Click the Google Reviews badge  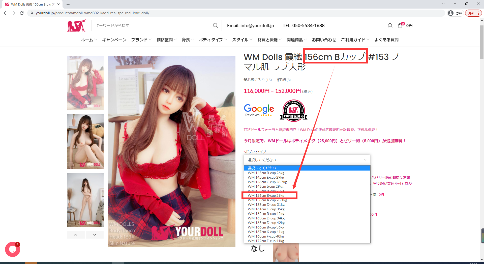(259, 110)
